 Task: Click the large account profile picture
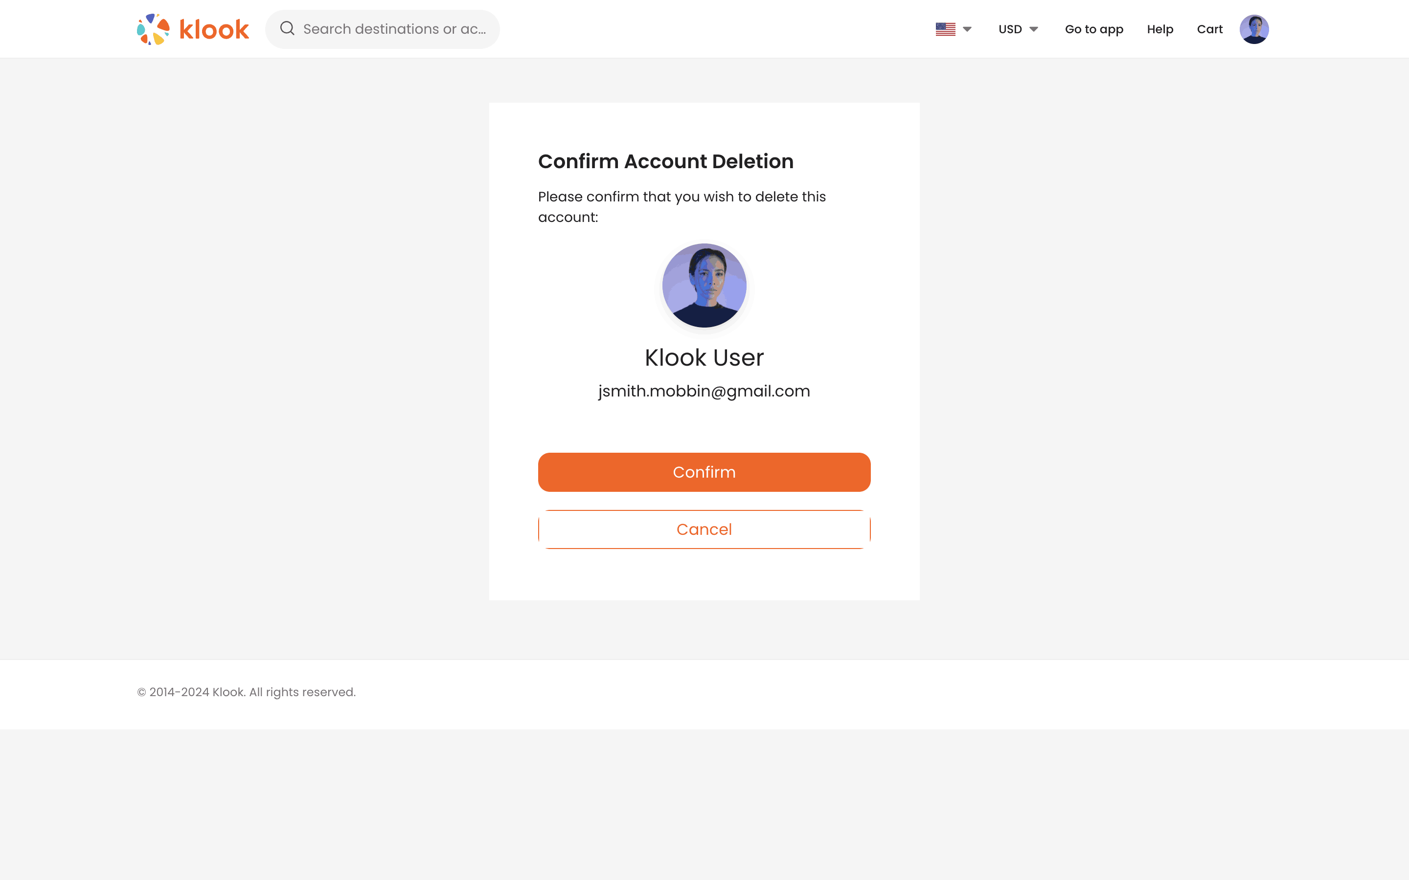coord(704,285)
